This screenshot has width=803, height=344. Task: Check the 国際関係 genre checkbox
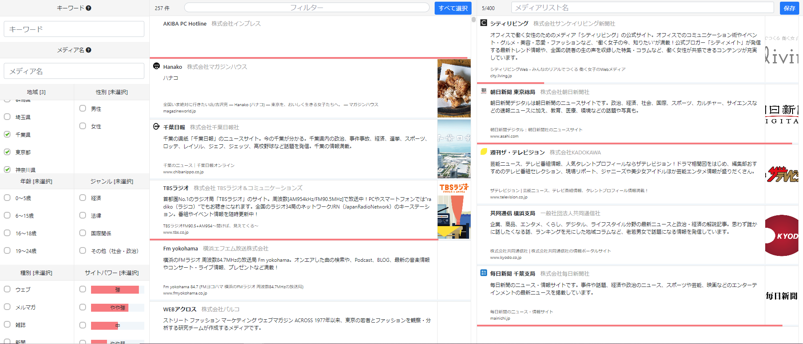[83, 233]
